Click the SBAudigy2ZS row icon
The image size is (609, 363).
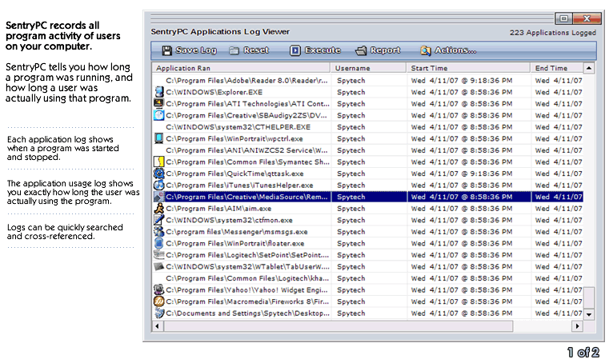click(159, 115)
